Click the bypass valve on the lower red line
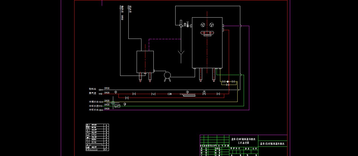 click(127, 98)
